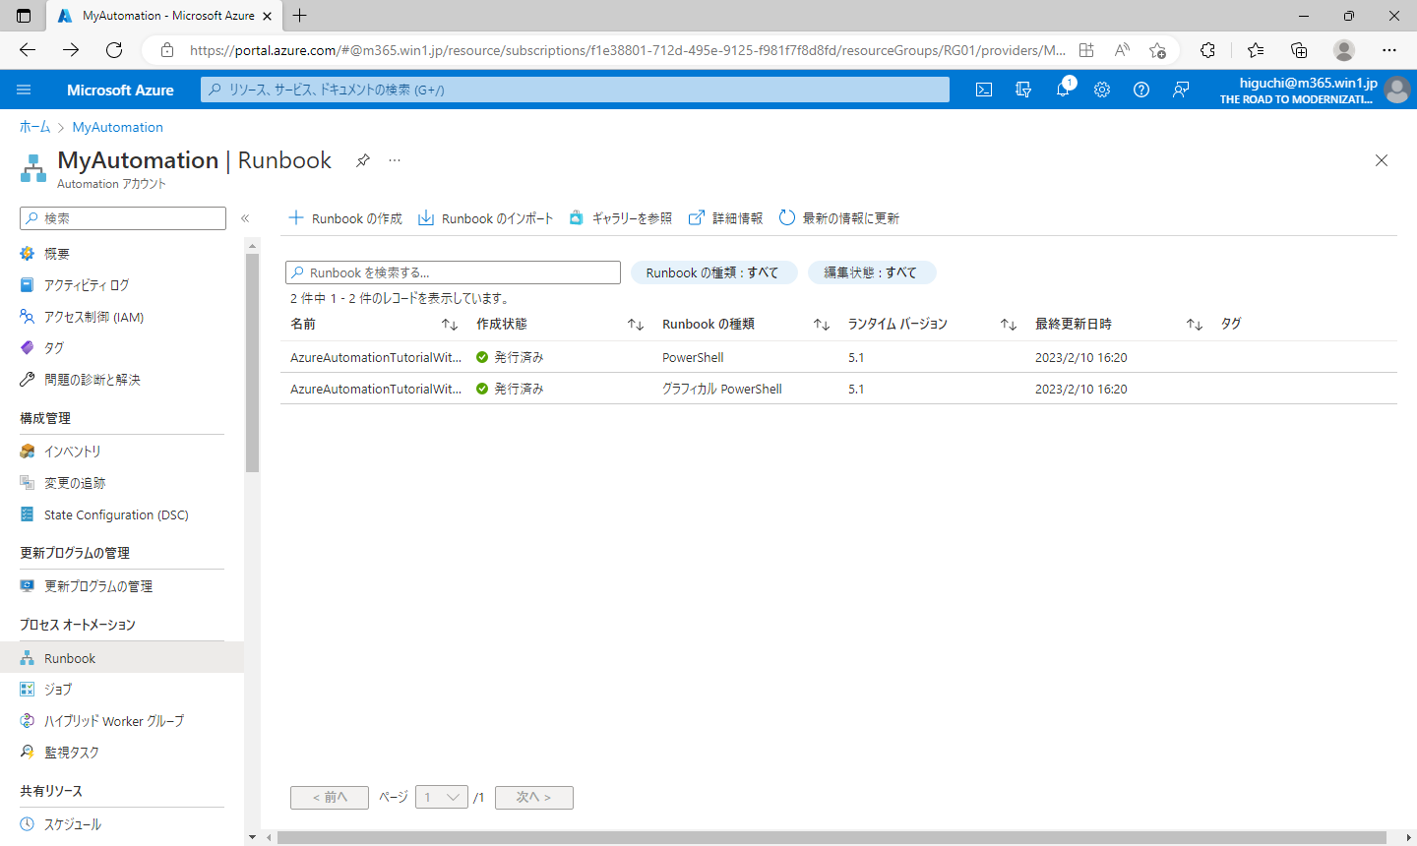Click Runbook の作成
1417x846 pixels.
point(345,218)
